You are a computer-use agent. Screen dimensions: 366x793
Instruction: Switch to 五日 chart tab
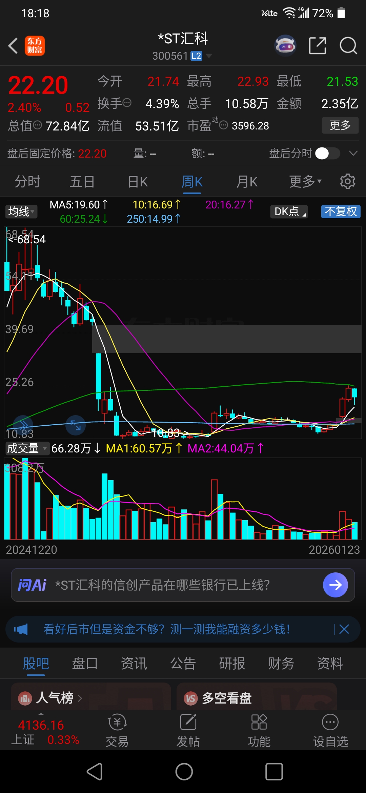pos(82,181)
